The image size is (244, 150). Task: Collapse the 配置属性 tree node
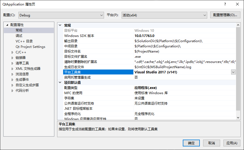click(7, 25)
